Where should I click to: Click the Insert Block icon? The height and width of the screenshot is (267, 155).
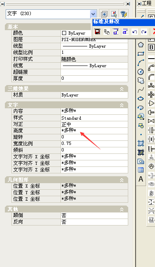tap(141, 117)
